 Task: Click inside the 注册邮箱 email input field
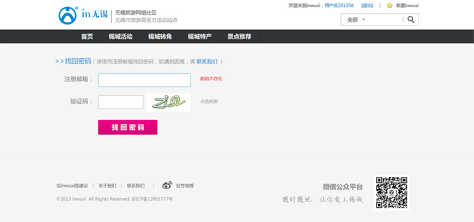point(144,80)
